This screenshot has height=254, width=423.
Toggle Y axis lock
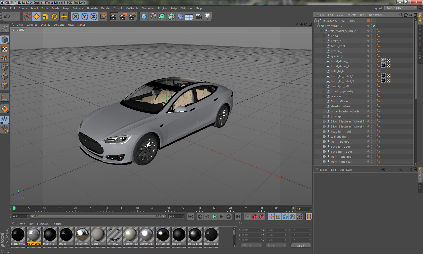coord(85,17)
